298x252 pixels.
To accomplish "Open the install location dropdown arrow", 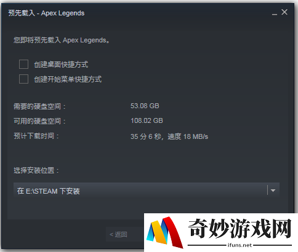I will [x=273, y=191].
